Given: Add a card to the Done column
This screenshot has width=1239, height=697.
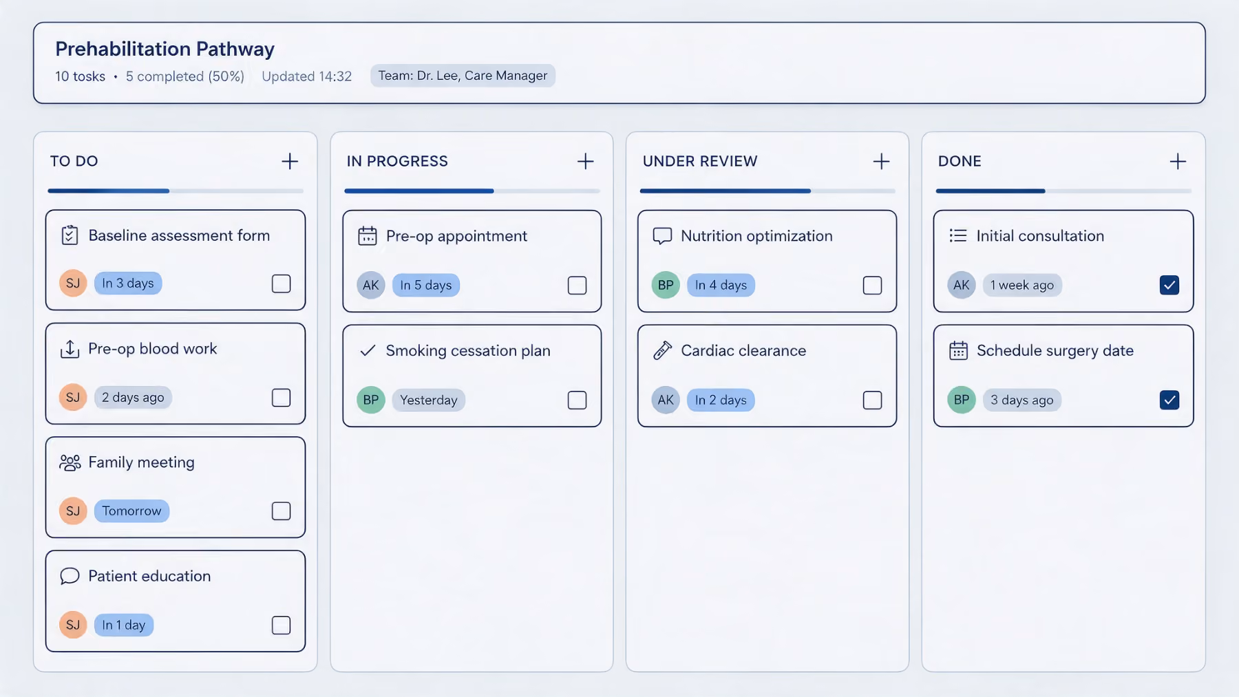Looking at the screenshot, I should 1178,161.
